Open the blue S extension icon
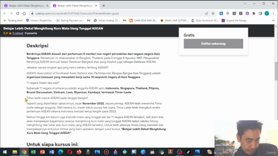This screenshot has height=156, width=278. pos(221,13)
